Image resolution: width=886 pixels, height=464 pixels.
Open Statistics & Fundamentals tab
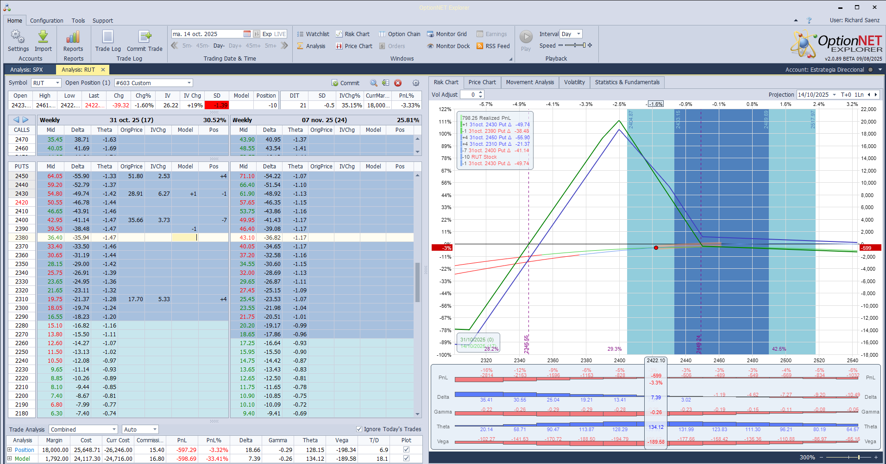click(x=627, y=82)
